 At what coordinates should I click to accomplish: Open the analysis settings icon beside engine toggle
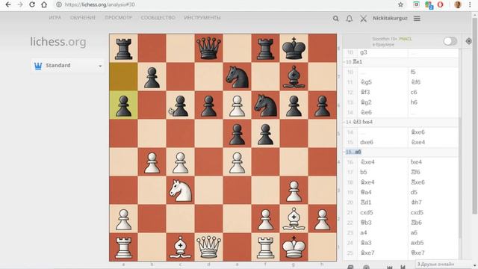469,41
